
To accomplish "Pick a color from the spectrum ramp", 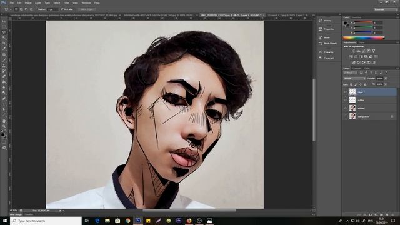I will (x=364, y=37).
